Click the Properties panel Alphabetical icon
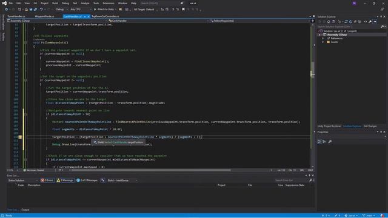 coord(324,142)
